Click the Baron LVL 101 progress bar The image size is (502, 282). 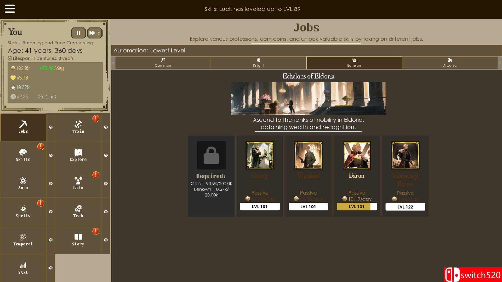pos(357,207)
